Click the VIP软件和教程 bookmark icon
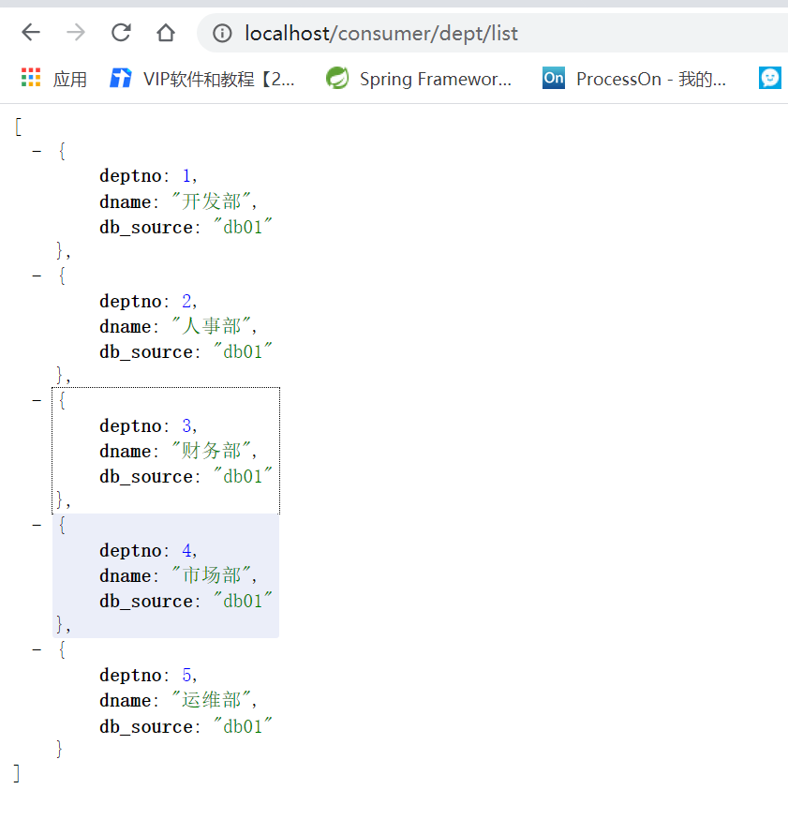The image size is (788, 834). point(121,78)
